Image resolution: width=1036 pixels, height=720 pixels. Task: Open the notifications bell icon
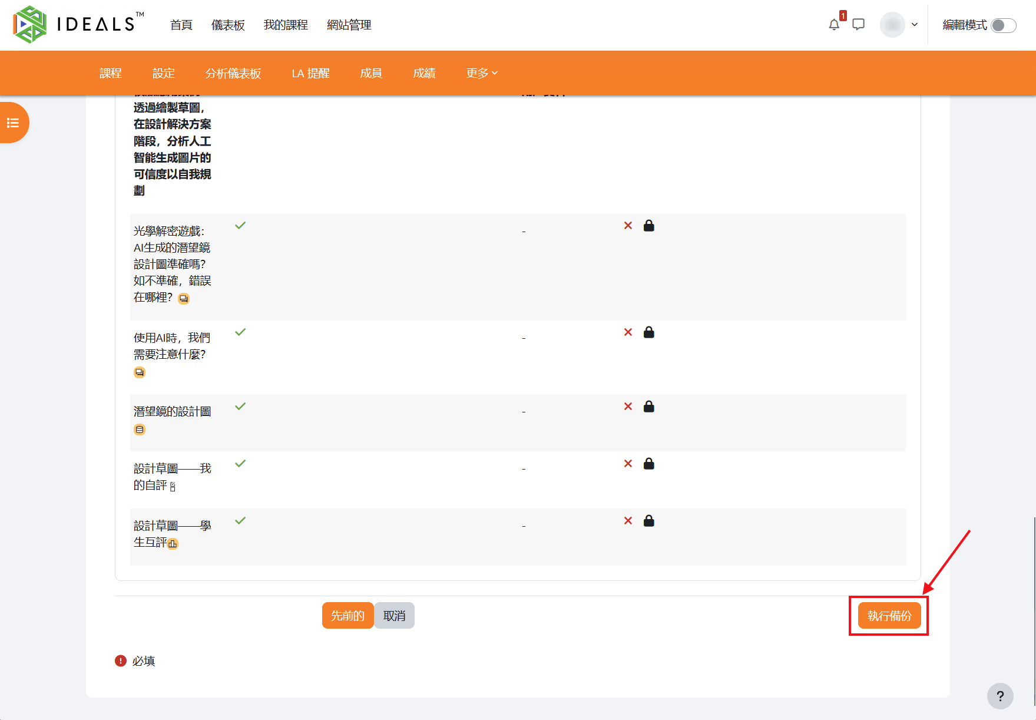[x=834, y=25]
